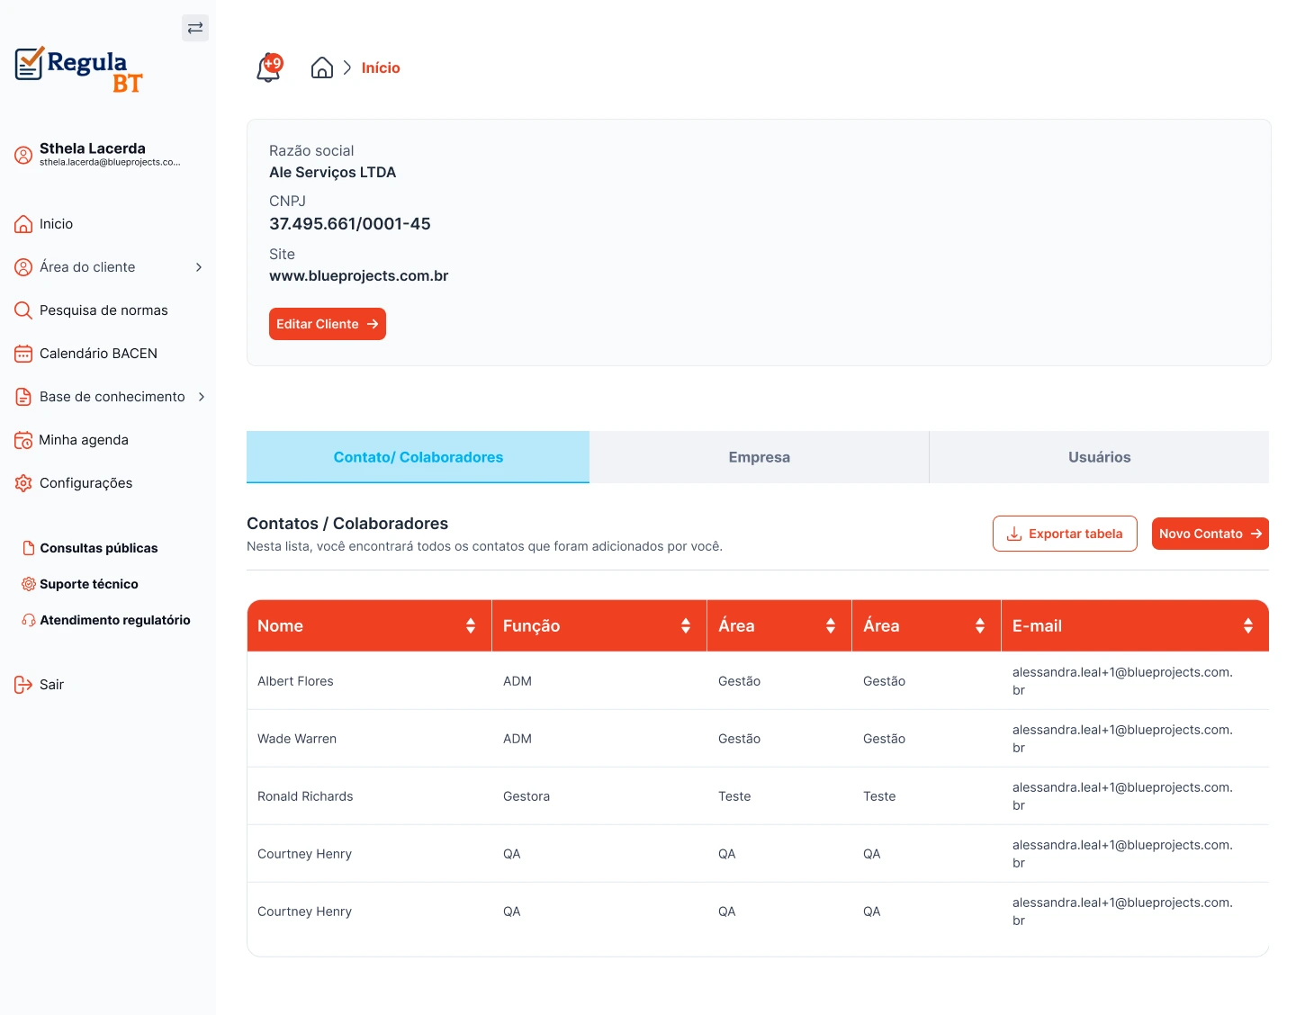Open Calendário BACEN calendar icon

pos(23,354)
